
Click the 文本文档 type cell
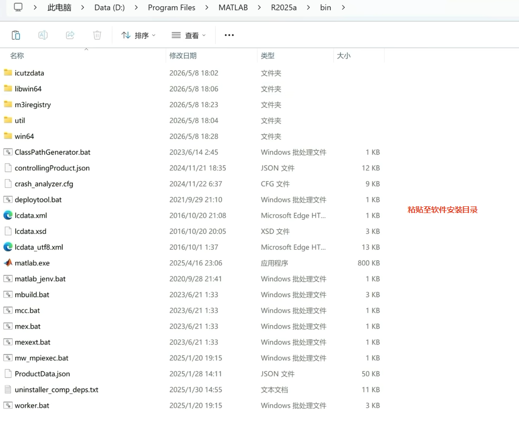point(274,389)
